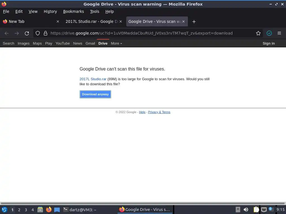The width and height of the screenshot is (286, 214).
Task: Click Drive in the Google bar
Action: [x=103, y=43]
